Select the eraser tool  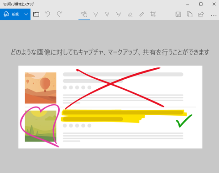(130, 14)
